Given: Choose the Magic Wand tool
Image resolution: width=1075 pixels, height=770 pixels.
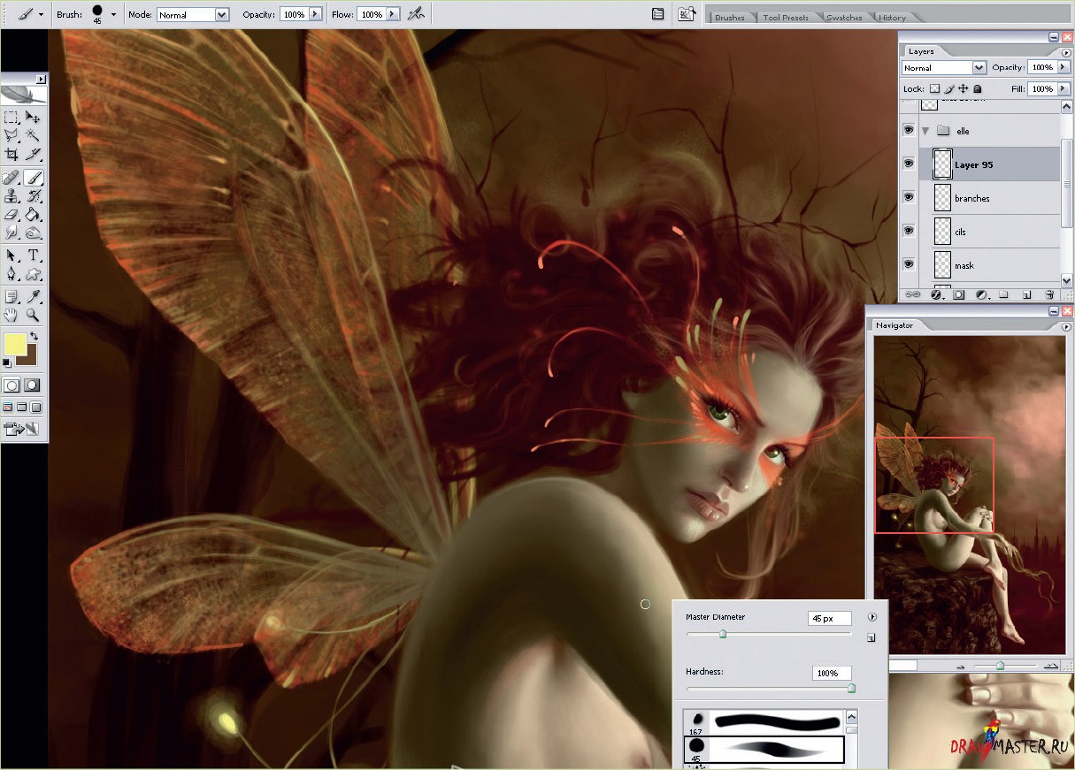Looking at the screenshot, I should (34, 135).
